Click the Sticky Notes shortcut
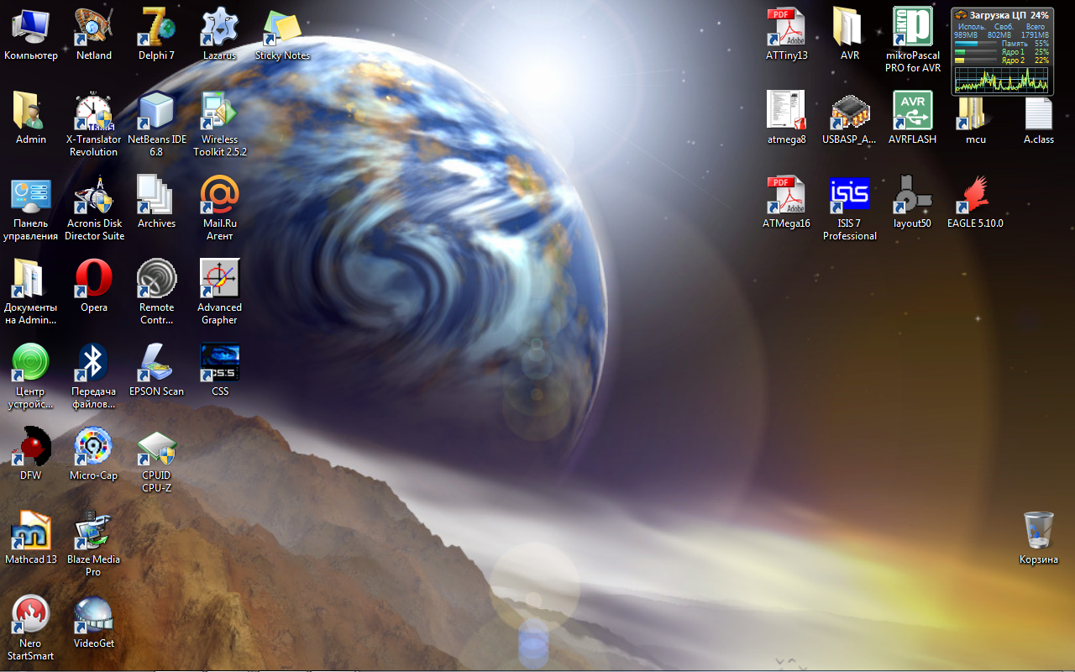1075x672 pixels. pyautogui.click(x=282, y=28)
